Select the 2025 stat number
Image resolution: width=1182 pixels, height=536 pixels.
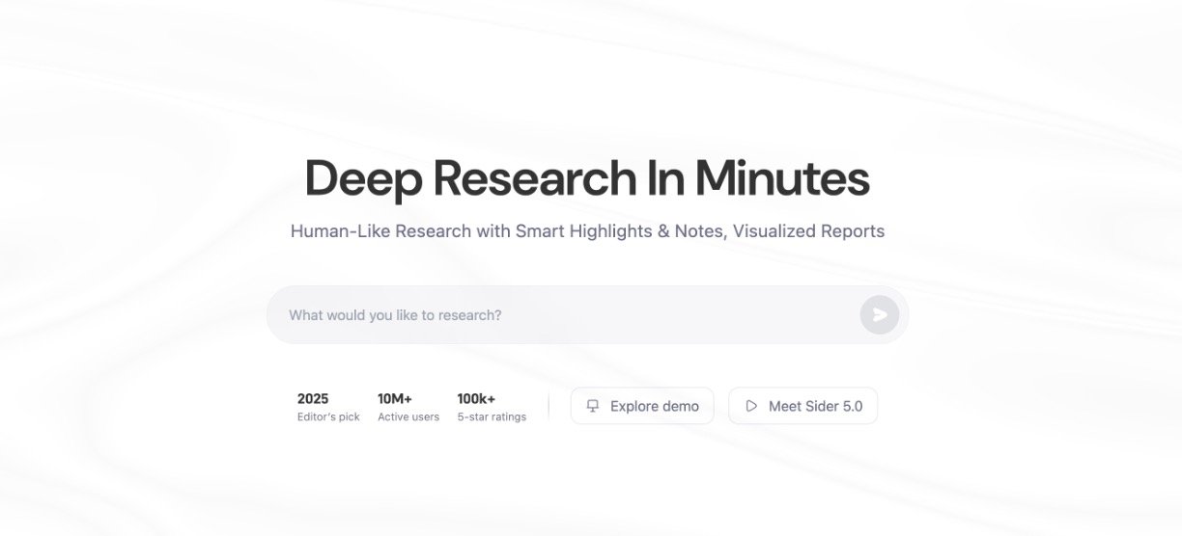313,398
